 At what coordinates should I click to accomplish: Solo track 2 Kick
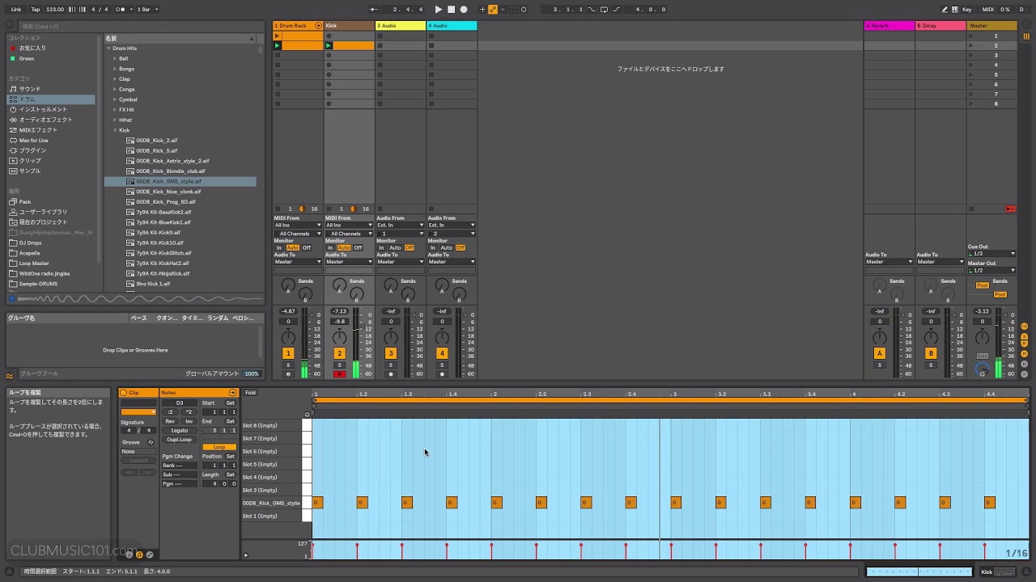coord(339,365)
